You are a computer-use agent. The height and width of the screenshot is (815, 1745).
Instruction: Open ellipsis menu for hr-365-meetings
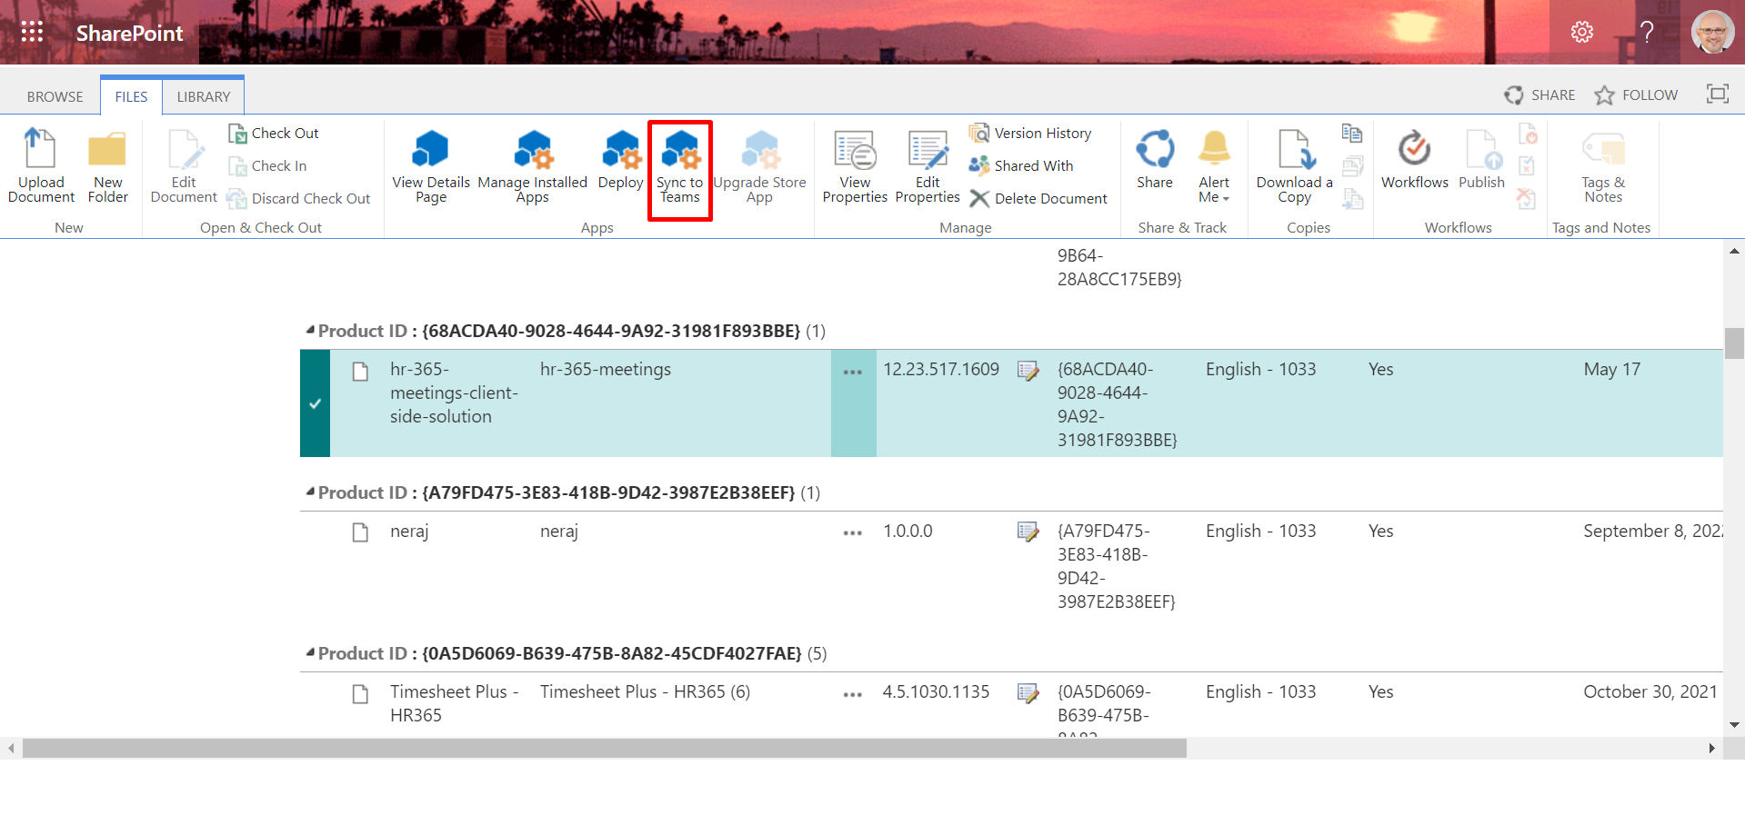tap(853, 372)
